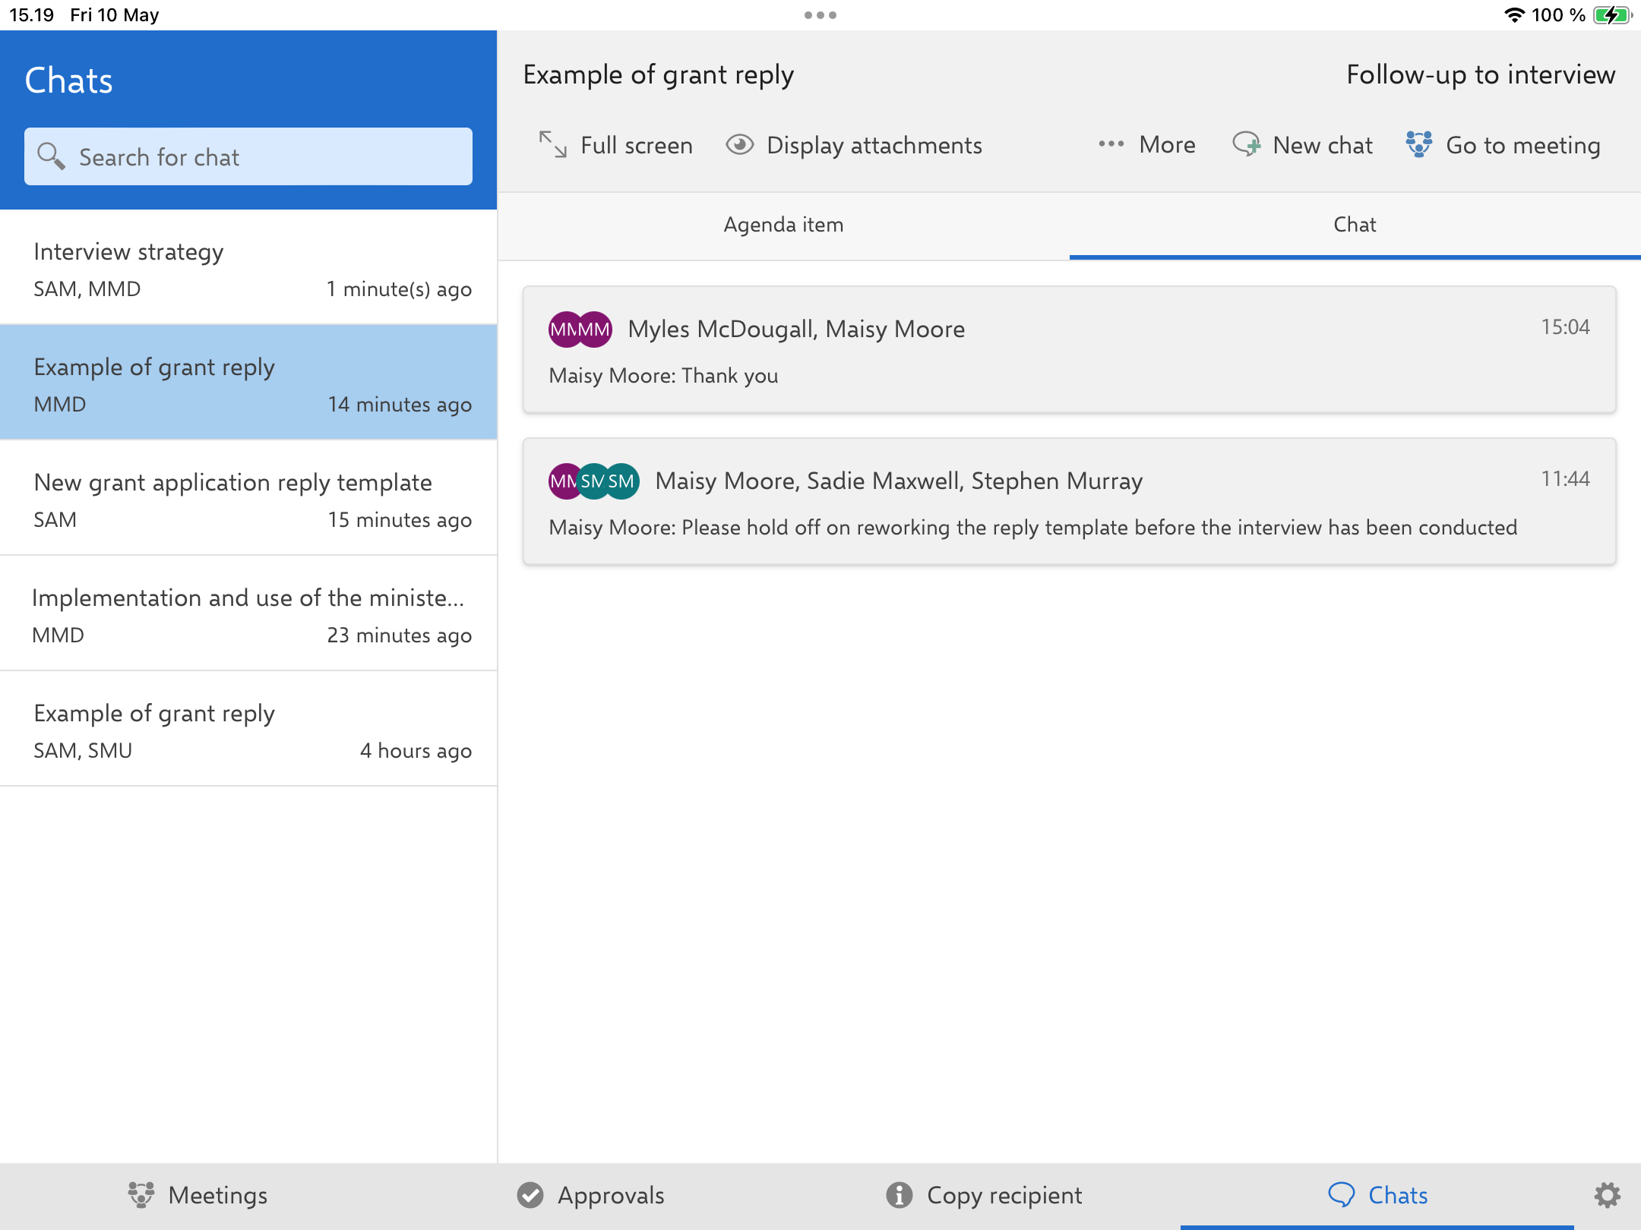1641x1230 pixels.
Task: Open Approvals checkmark tab
Action: tap(530, 1195)
